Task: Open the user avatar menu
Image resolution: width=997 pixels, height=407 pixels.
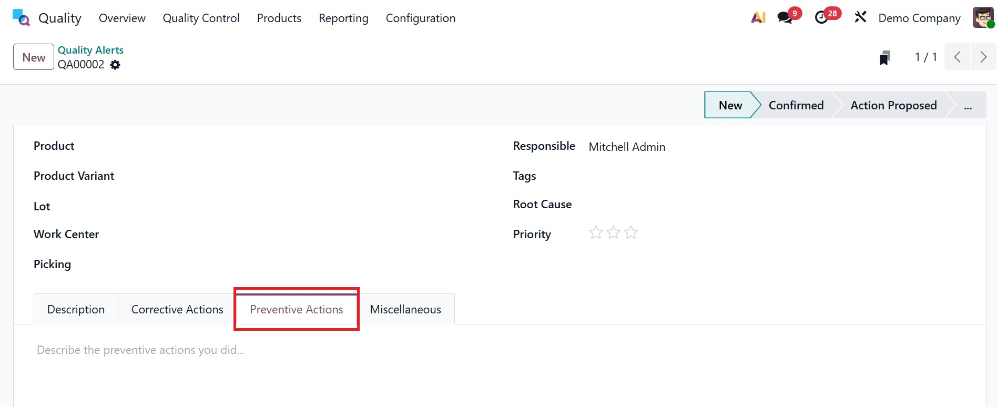Action: tap(983, 17)
